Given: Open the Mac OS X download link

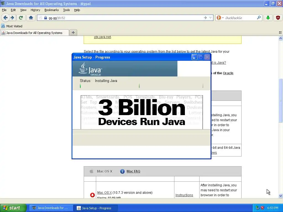Looking at the screenshot, I should (104, 192).
